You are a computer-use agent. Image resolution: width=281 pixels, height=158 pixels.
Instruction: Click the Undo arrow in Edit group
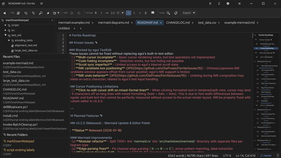point(72,13)
